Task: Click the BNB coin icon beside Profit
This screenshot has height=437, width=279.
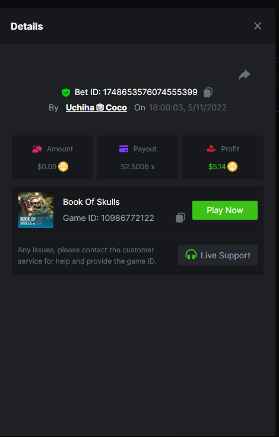Action: click(x=232, y=167)
